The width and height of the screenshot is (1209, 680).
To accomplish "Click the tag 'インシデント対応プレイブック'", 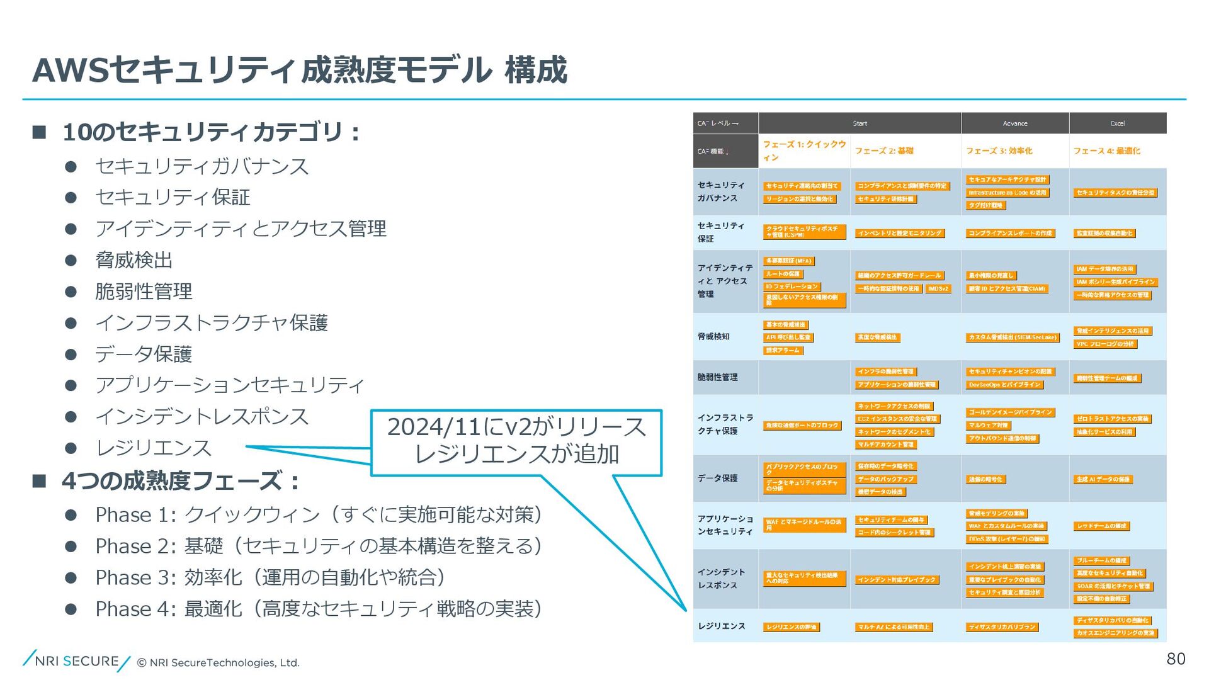I will click(x=897, y=580).
